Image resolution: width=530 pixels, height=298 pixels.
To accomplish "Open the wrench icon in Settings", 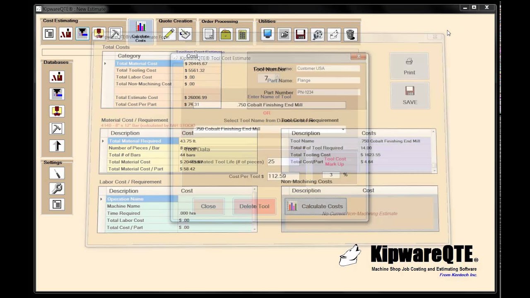I will pyautogui.click(x=57, y=189).
